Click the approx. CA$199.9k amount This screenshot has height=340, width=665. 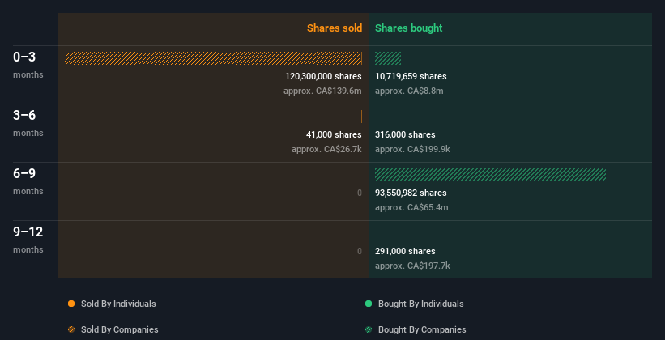coord(412,149)
